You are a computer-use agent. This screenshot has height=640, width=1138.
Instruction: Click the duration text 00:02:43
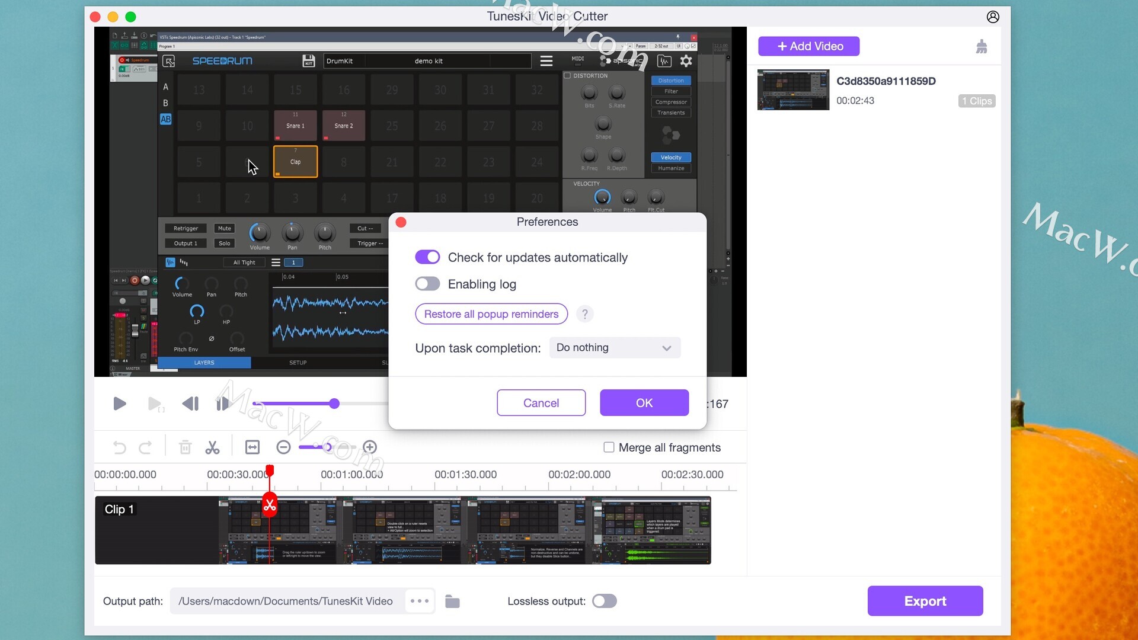pos(855,101)
